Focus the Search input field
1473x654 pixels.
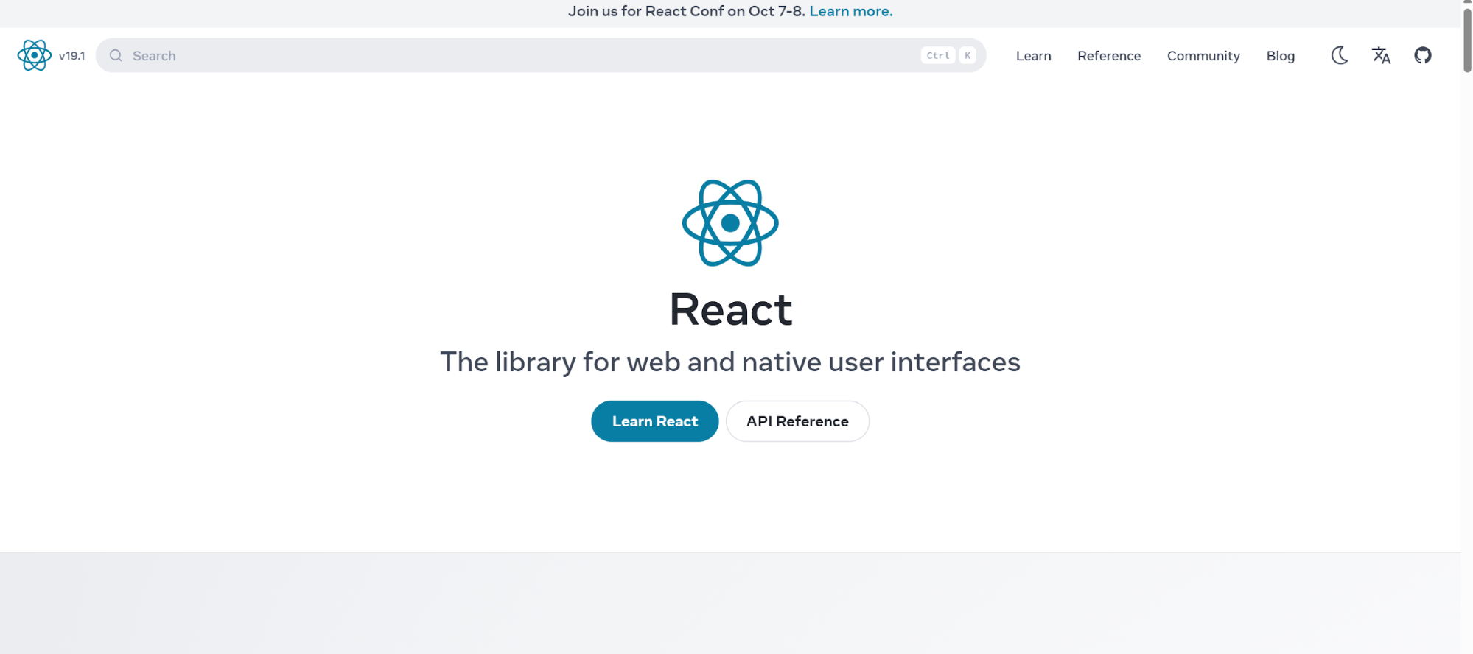541,55
